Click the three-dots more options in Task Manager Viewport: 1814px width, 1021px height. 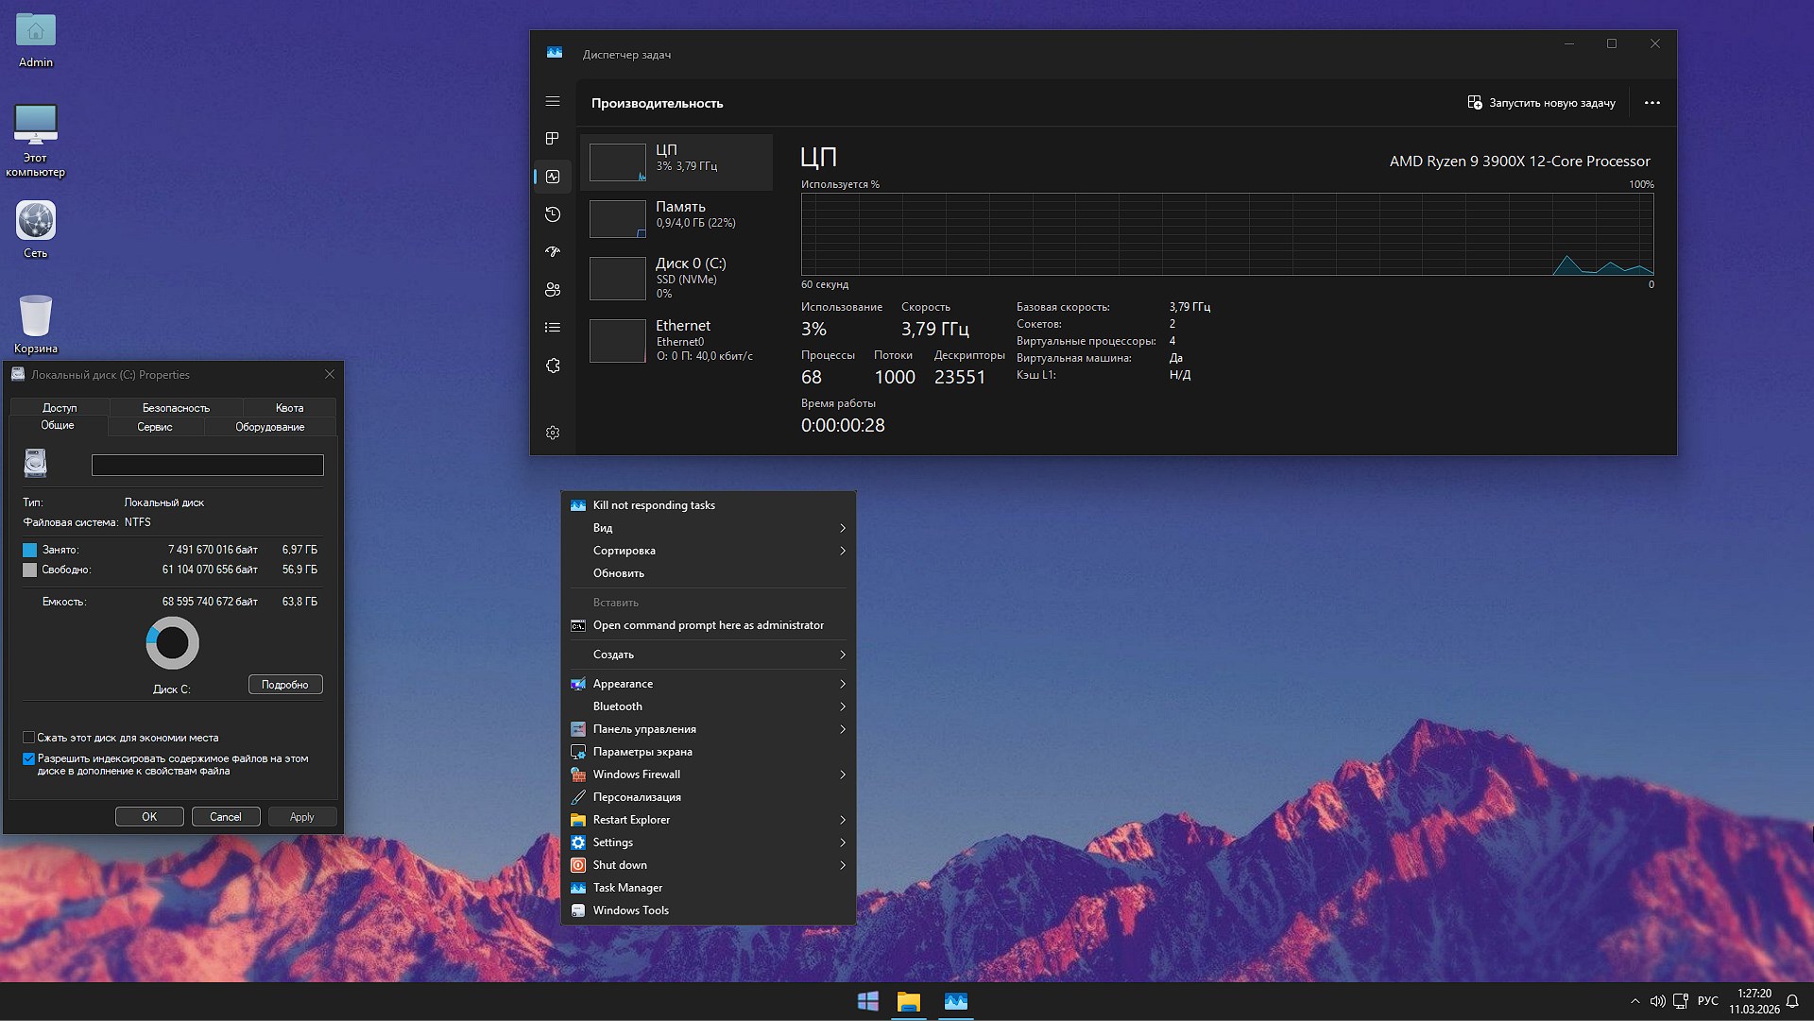[x=1651, y=103]
